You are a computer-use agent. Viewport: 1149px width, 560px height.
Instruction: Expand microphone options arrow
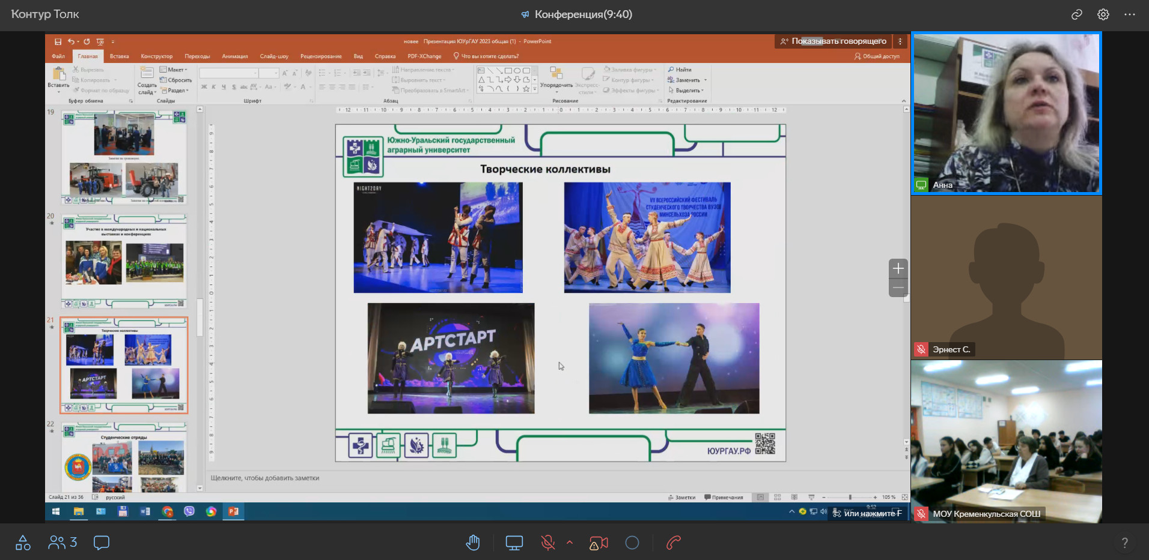(x=570, y=543)
